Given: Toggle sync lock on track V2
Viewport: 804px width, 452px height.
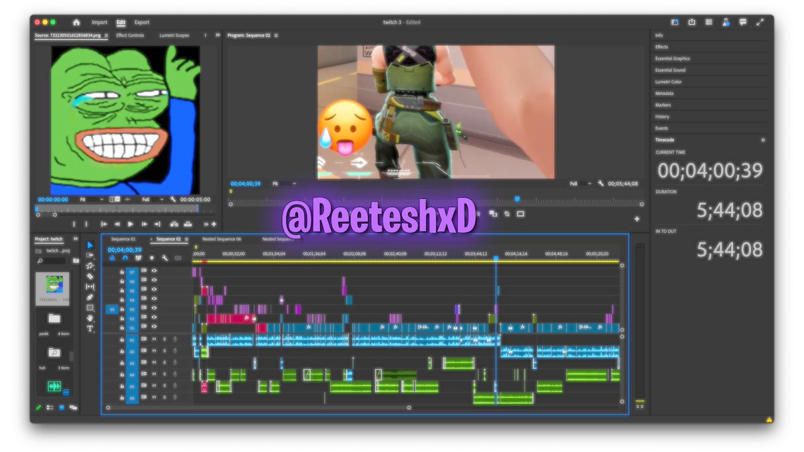Looking at the screenshot, I should [143, 318].
